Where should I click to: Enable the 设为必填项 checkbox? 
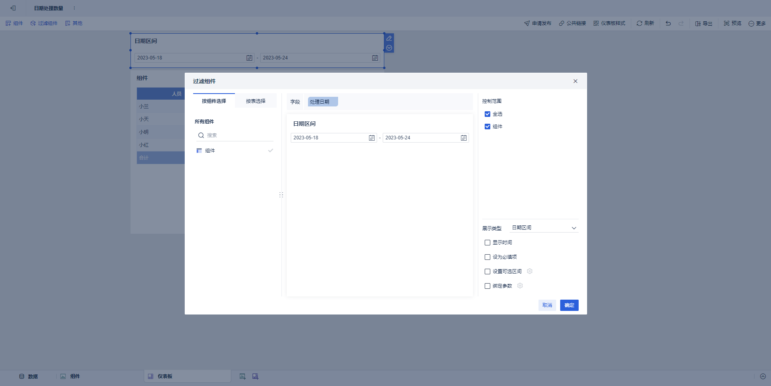(x=487, y=257)
